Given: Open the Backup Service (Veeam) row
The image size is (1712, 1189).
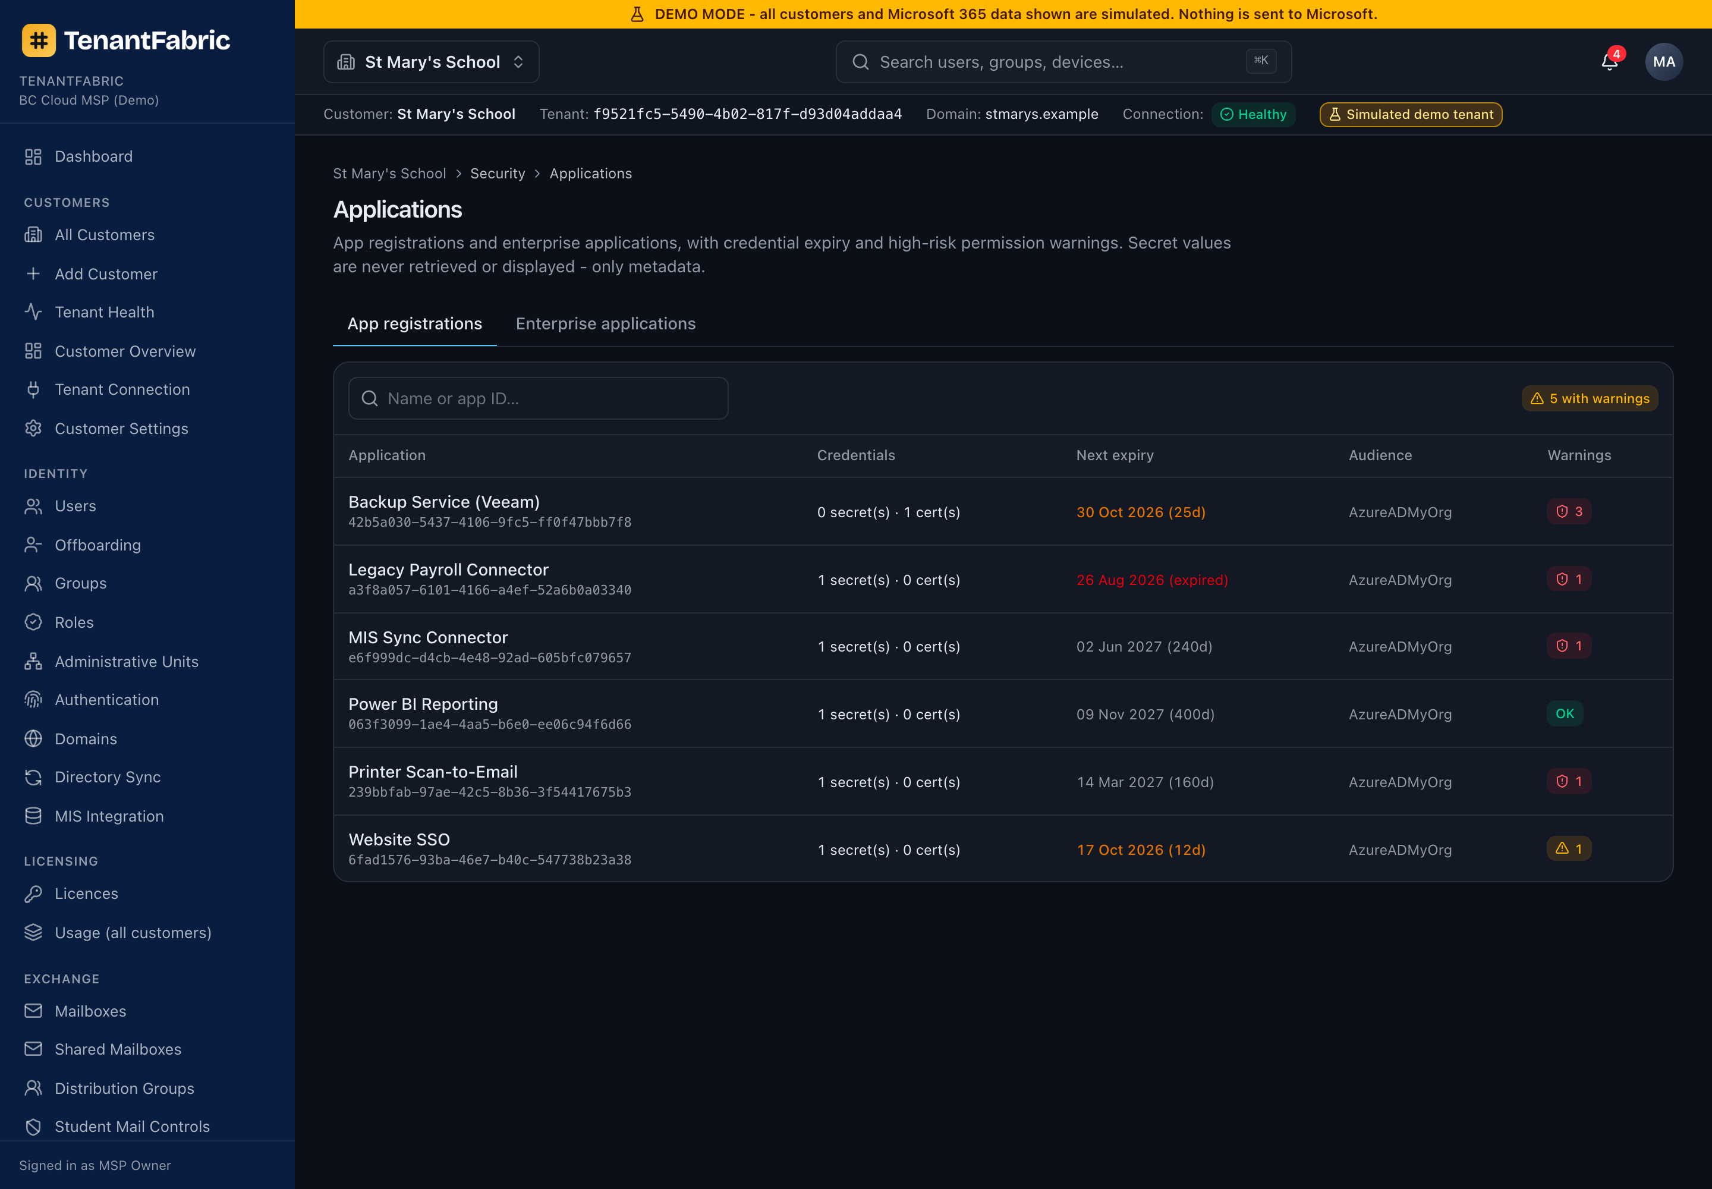Looking at the screenshot, I should [1003, 511].
